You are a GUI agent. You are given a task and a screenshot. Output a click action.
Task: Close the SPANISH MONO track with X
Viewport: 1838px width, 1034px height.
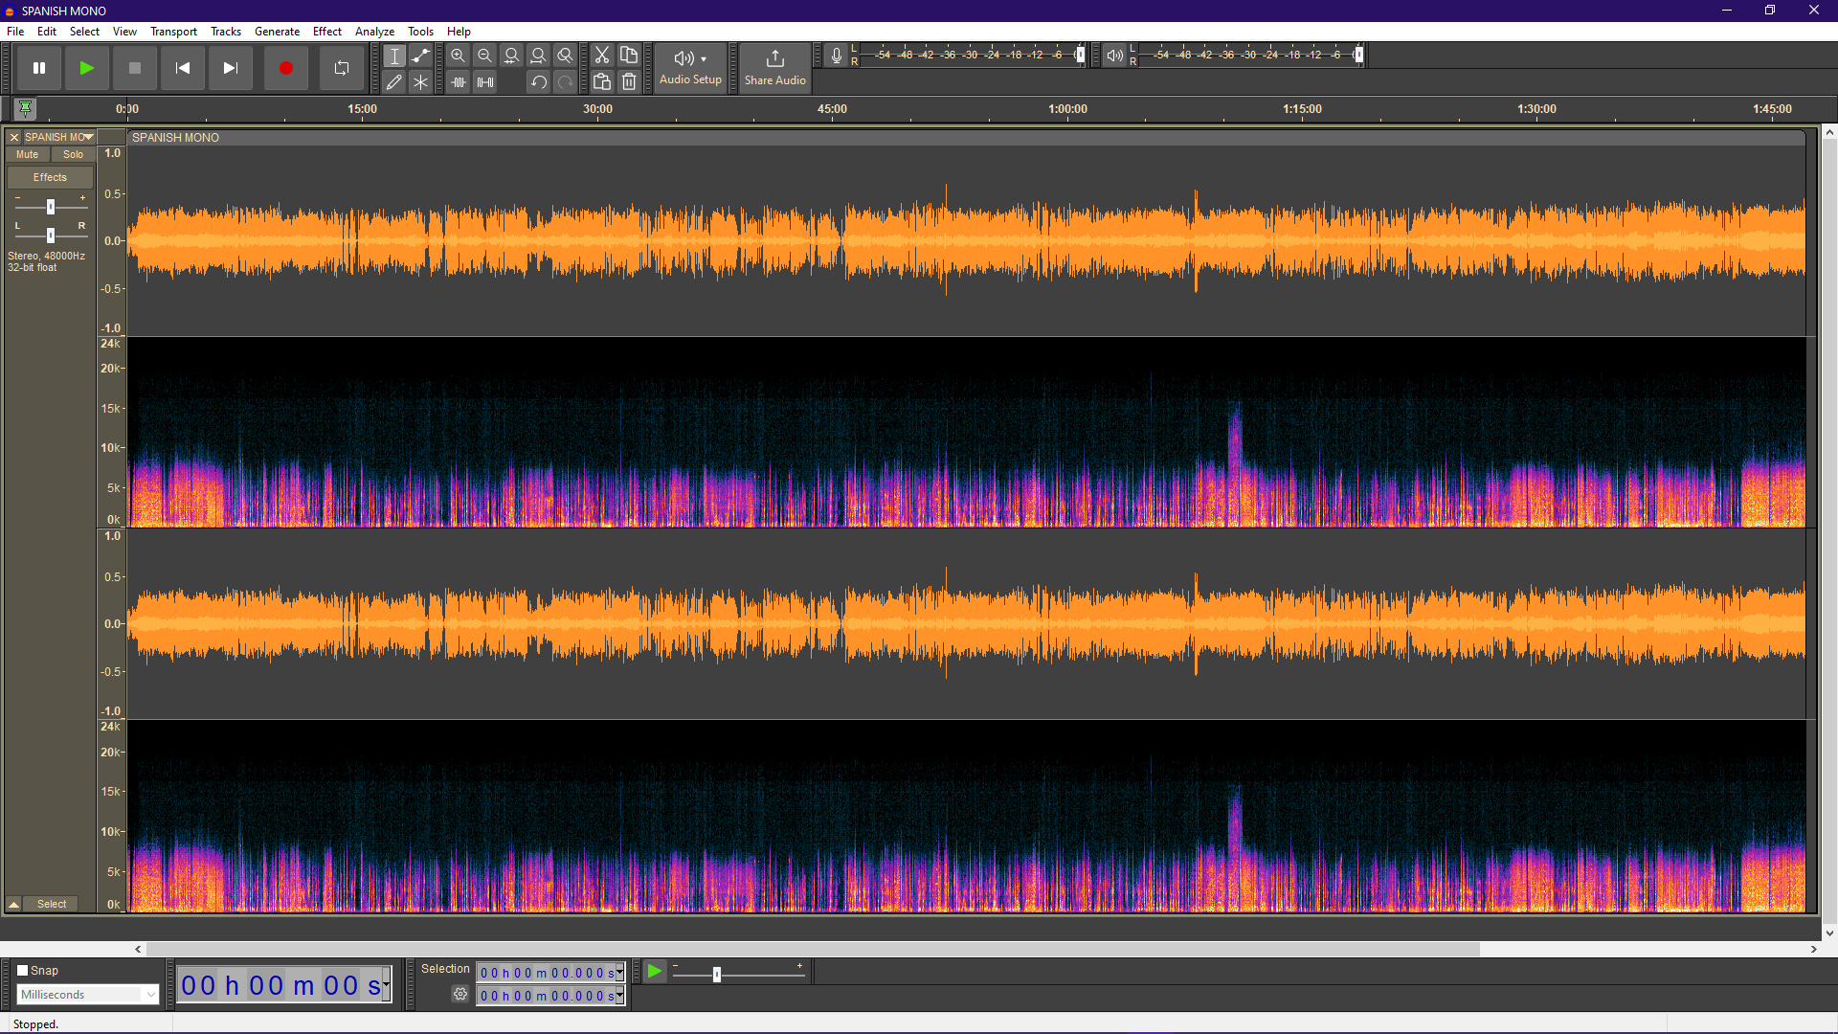point(14,137)
